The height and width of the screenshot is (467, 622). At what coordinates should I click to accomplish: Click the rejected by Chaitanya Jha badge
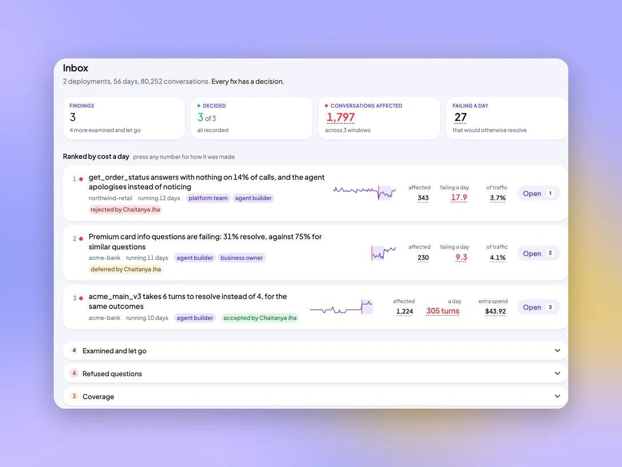coord(125,209)
